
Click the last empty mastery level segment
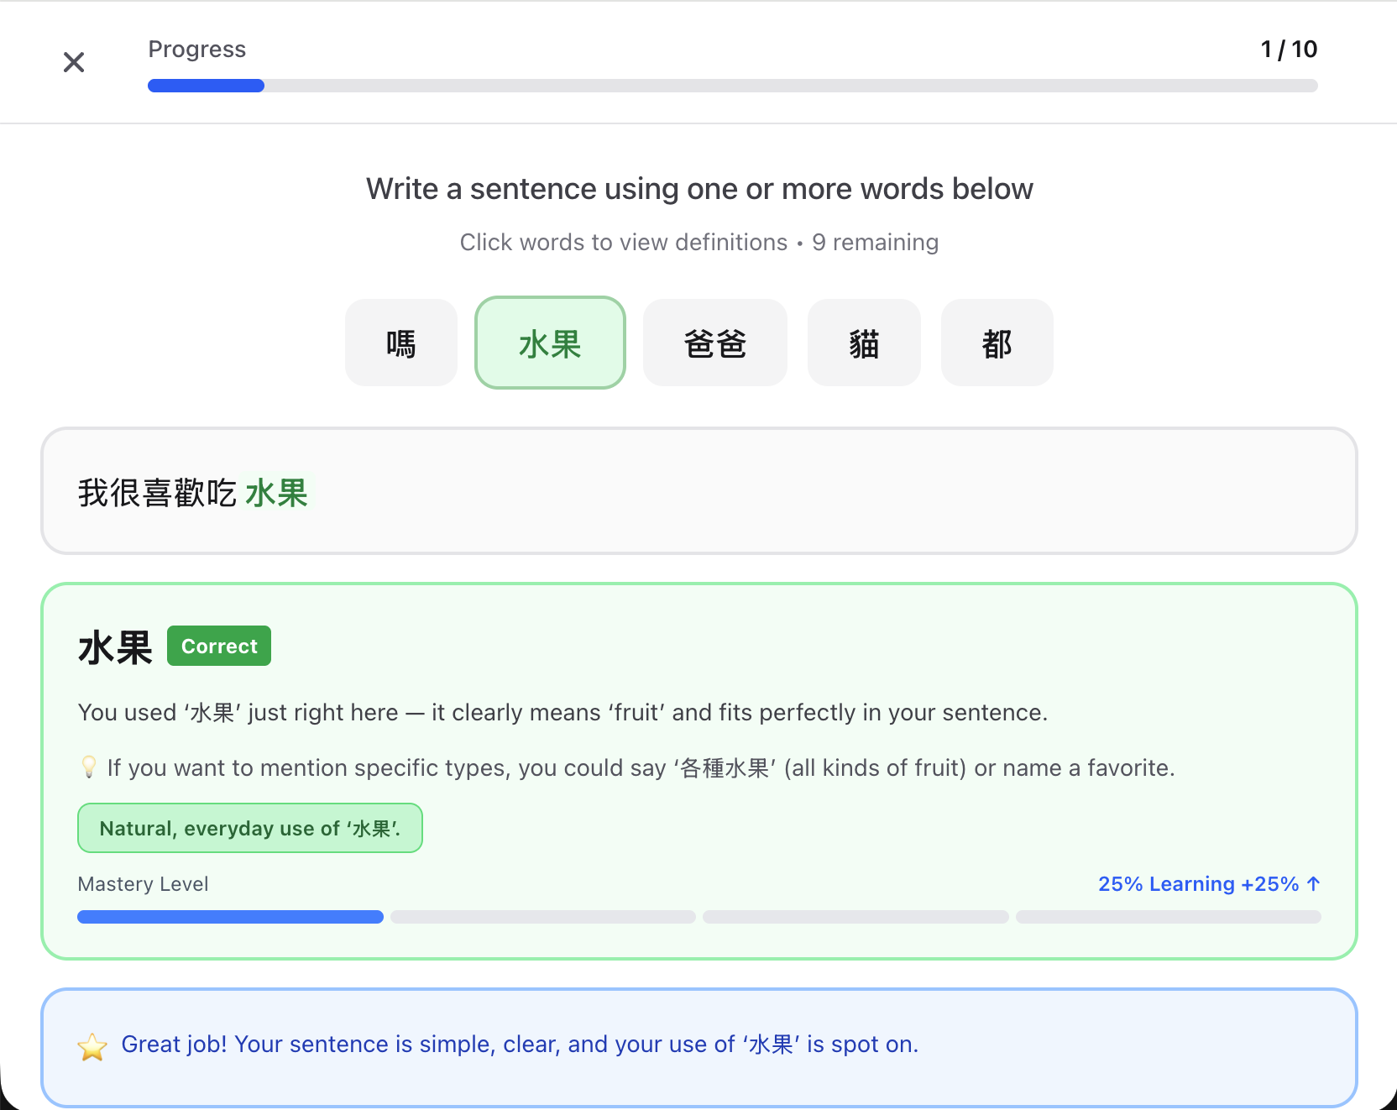1168,917
